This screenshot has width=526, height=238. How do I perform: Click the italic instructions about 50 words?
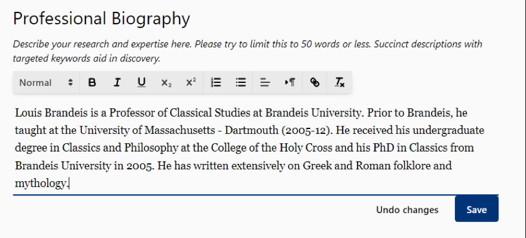[247, 52]
